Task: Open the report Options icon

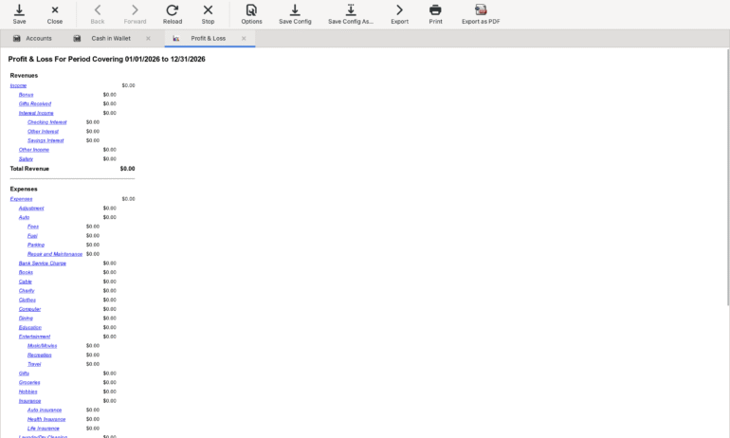Action: click(251, 10)
